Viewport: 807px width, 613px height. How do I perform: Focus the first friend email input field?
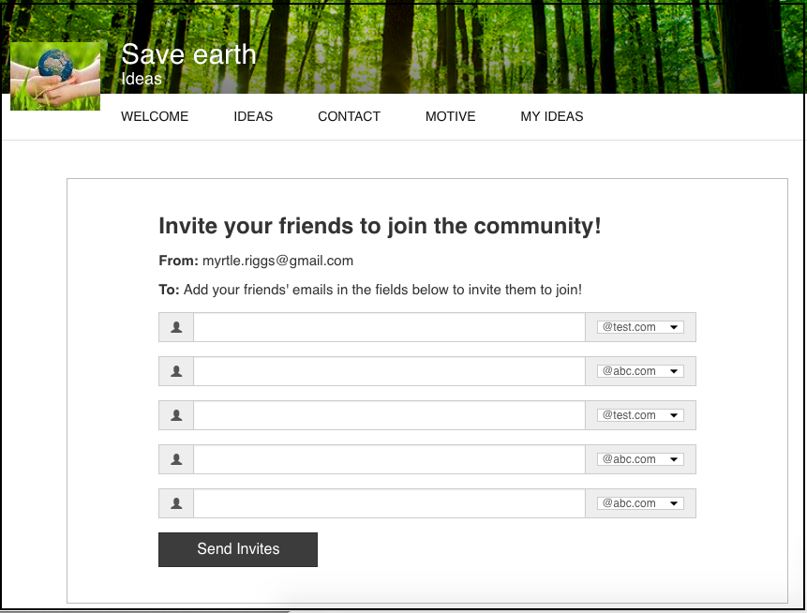click(389, 327)
